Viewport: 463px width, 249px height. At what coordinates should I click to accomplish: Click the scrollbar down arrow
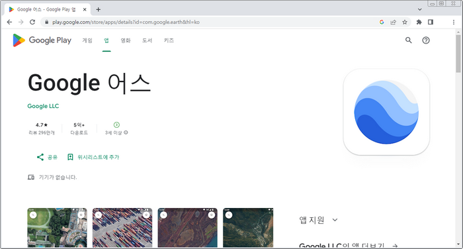coord(458,244)
